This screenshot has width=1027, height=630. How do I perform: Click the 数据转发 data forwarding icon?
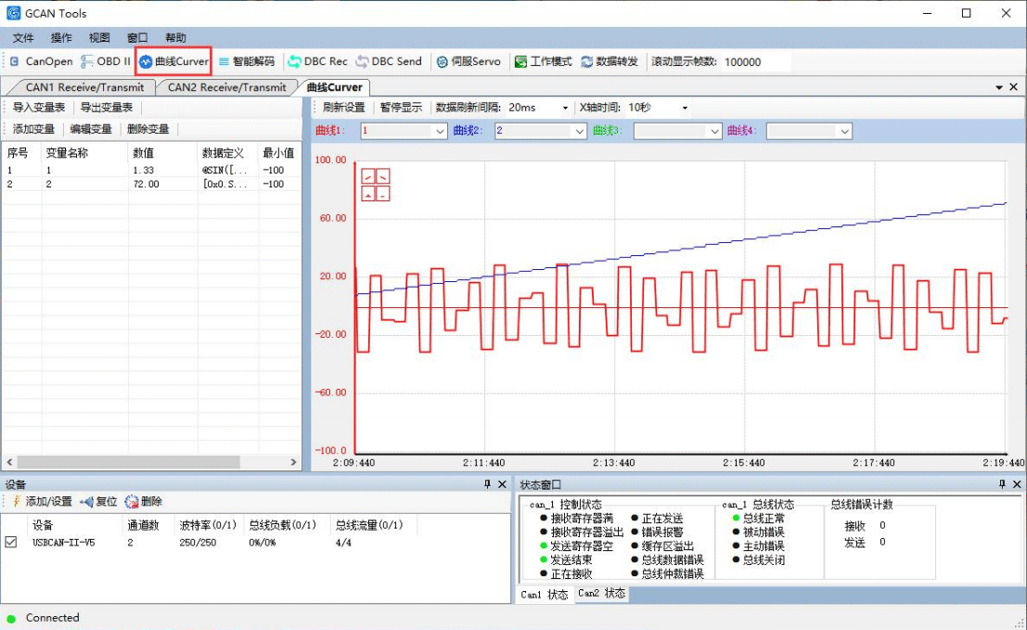click(610, 61)
